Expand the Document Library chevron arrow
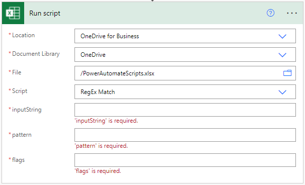The height and width of the screenshot is (185, 305). 282,55
